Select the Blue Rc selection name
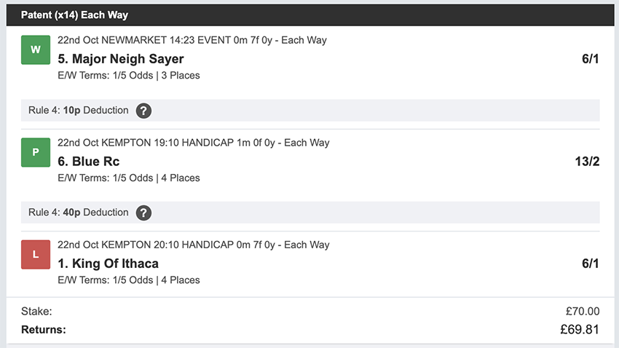619x348 pixels. pos(89,161)
